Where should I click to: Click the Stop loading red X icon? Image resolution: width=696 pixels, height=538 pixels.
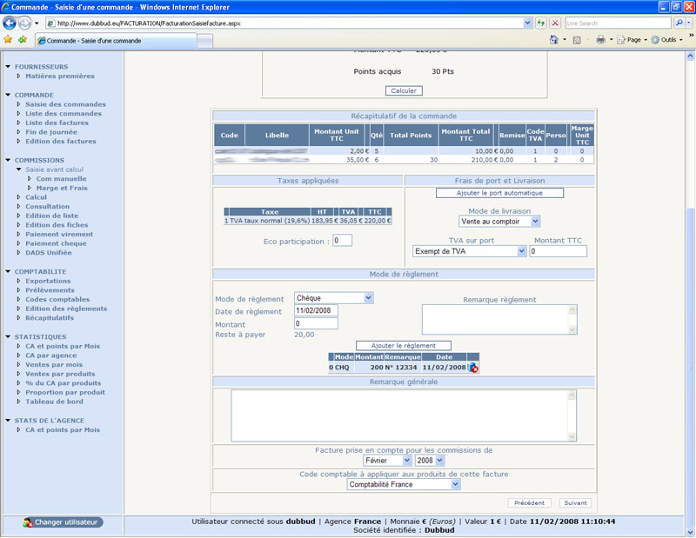[x=554, y=23]
